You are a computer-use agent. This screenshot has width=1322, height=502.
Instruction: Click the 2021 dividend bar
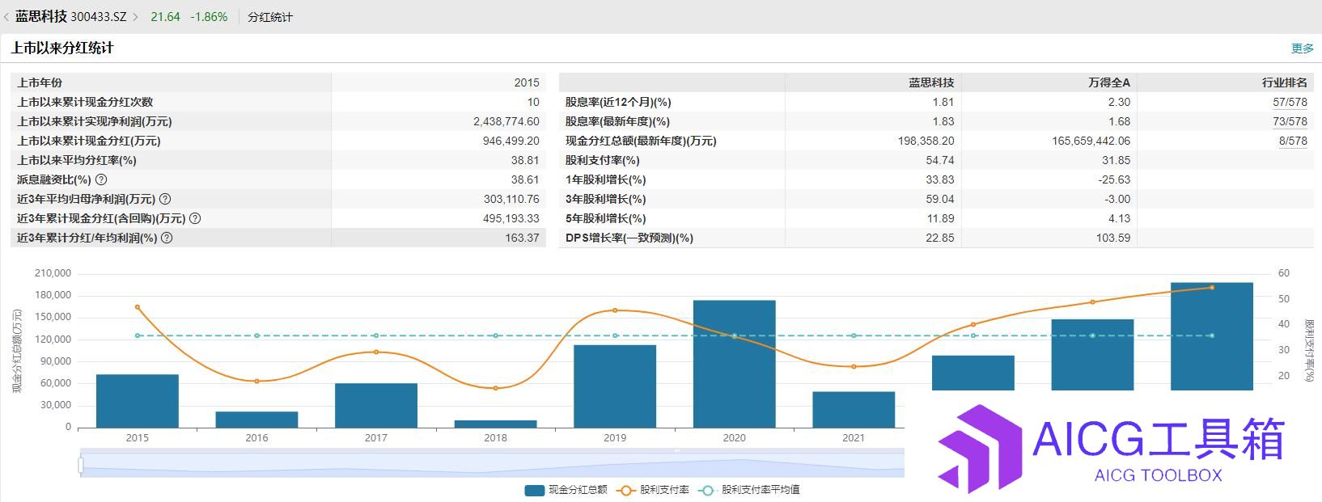point(854,410)
